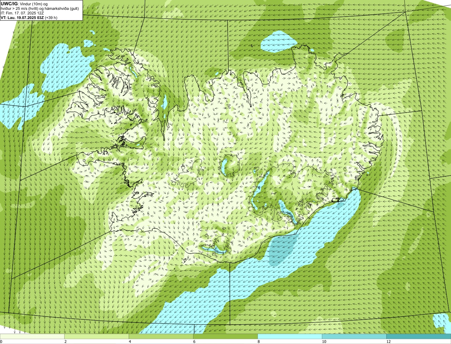Click the pale yellow 0–2 colorbar segment

point(32,336)
